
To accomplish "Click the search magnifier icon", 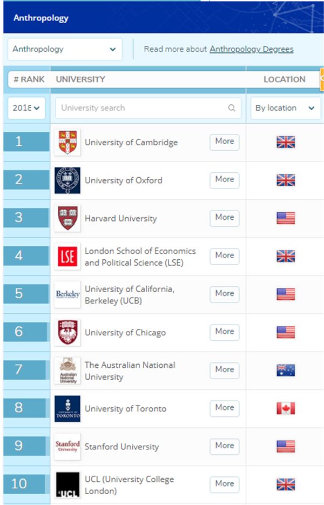I will click(232, 108).
